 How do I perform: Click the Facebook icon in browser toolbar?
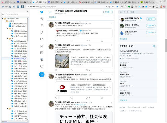pos(22,7)
